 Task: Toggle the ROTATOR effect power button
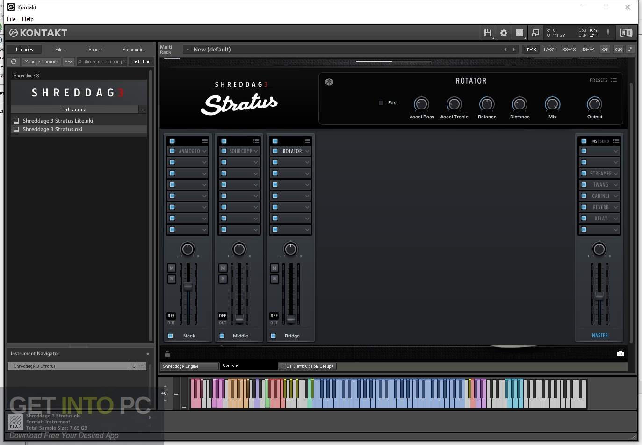(275, 151)
